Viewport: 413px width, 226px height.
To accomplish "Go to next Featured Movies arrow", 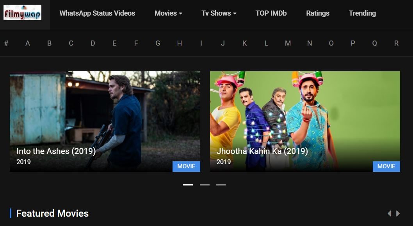I will (x=398, y=214).
